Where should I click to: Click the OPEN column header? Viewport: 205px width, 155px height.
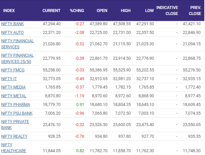[102, 11]
